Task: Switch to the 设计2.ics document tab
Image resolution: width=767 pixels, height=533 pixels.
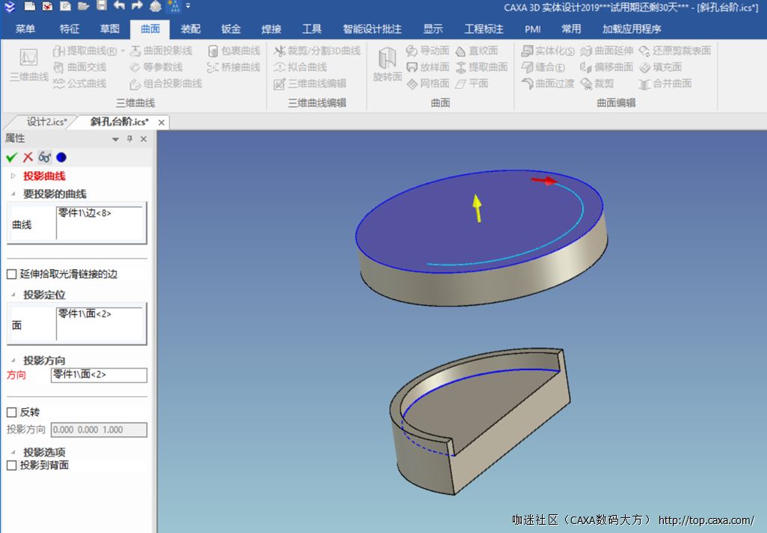Action: (x=46, y=122)
